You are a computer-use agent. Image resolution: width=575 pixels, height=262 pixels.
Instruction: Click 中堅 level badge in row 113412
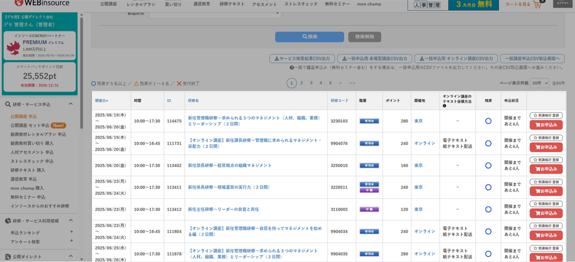tap(369, 209)
